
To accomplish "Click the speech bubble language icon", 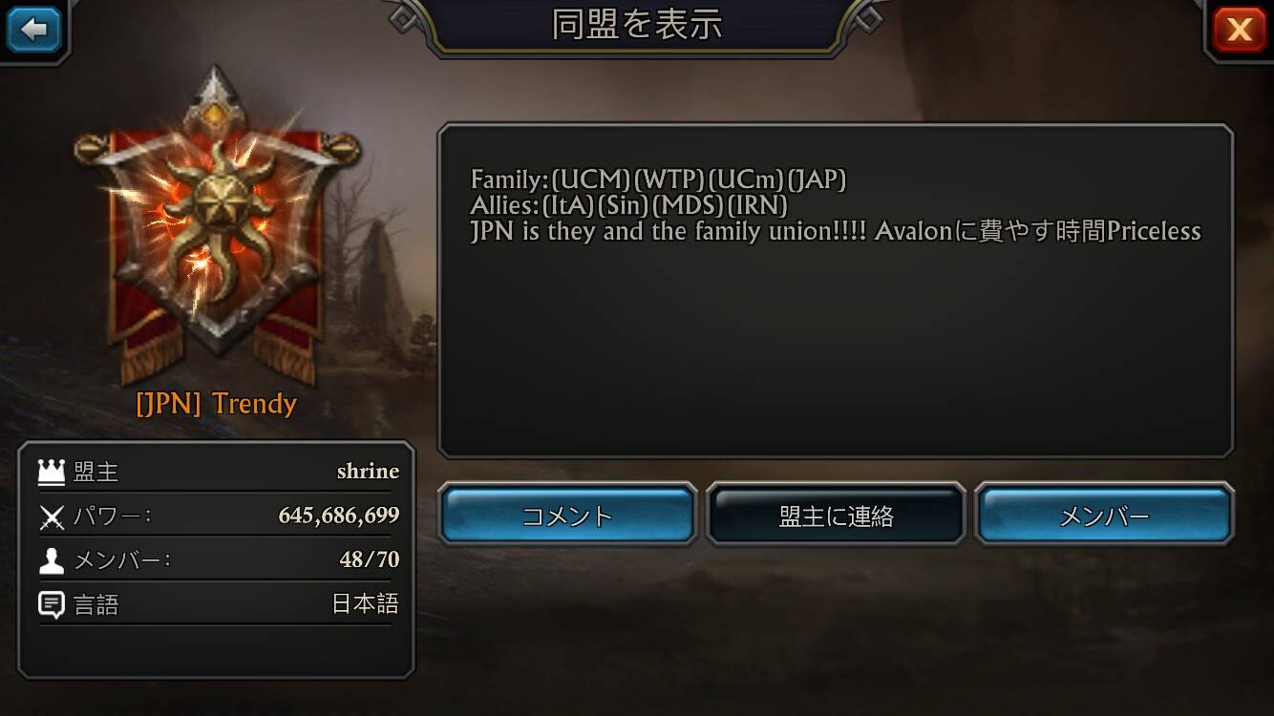I will (x=51, y=604).
